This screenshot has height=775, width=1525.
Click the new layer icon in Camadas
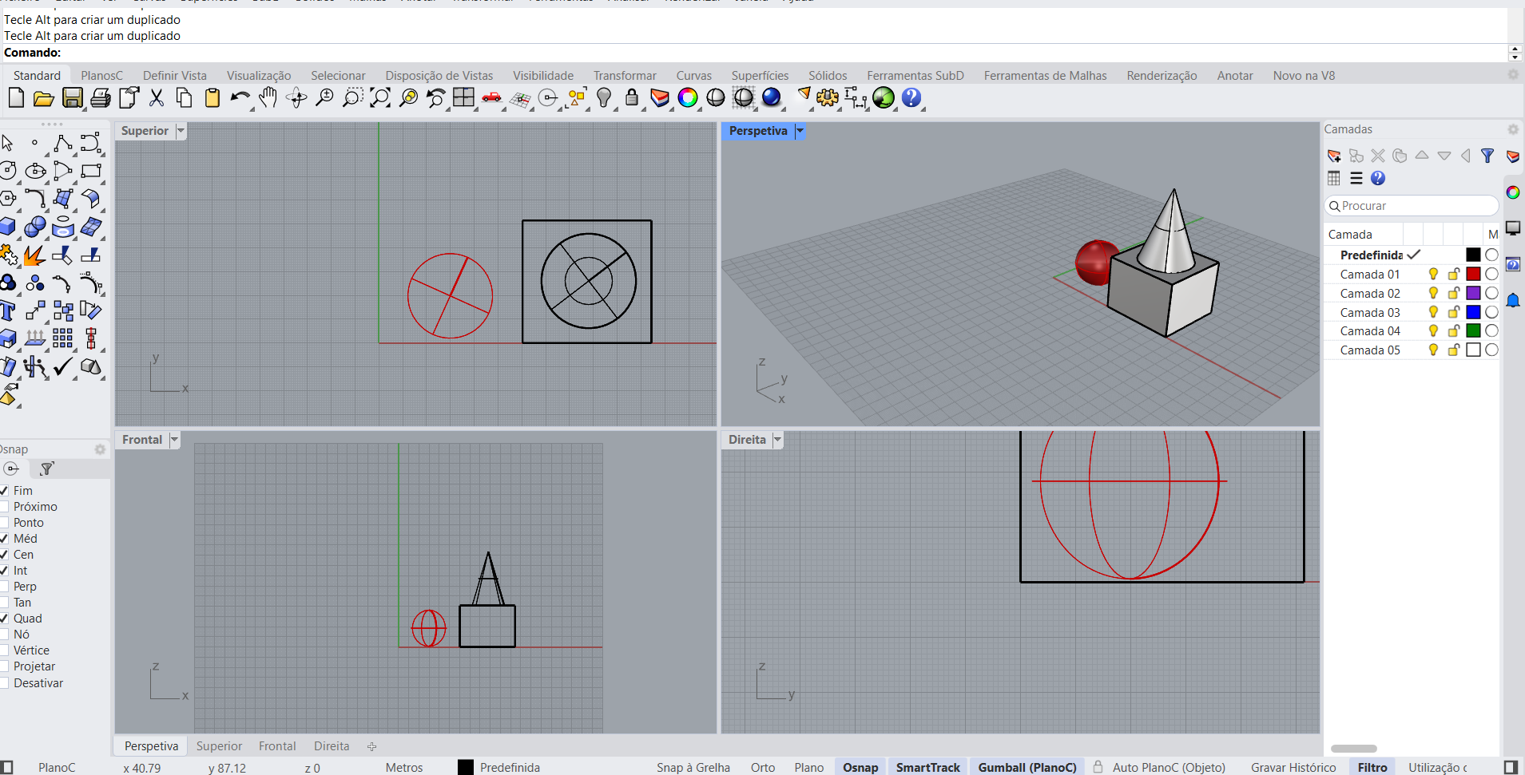tap(1334, 156)
